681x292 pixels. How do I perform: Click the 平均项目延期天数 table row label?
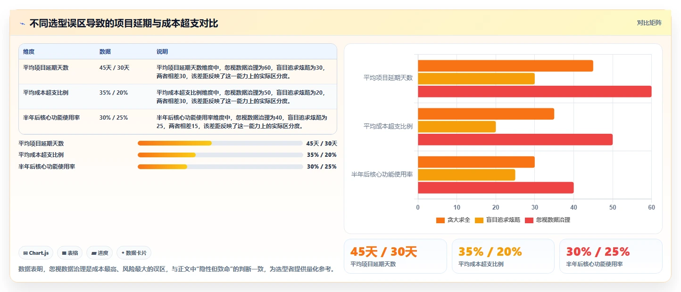(46, 68)
